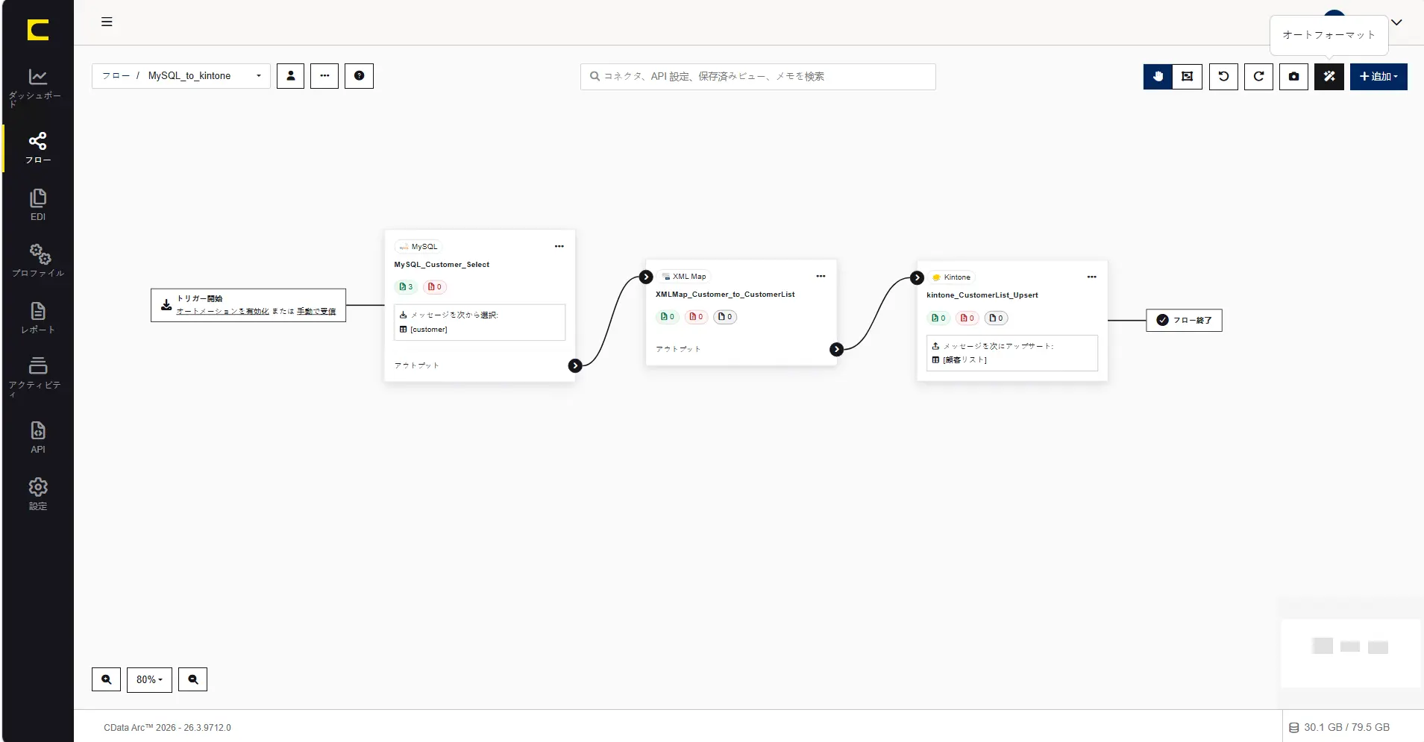The height and width of the screenshot is (742, 1424).
Task: Click the MySQL output connection port
Action: point(575,365)
